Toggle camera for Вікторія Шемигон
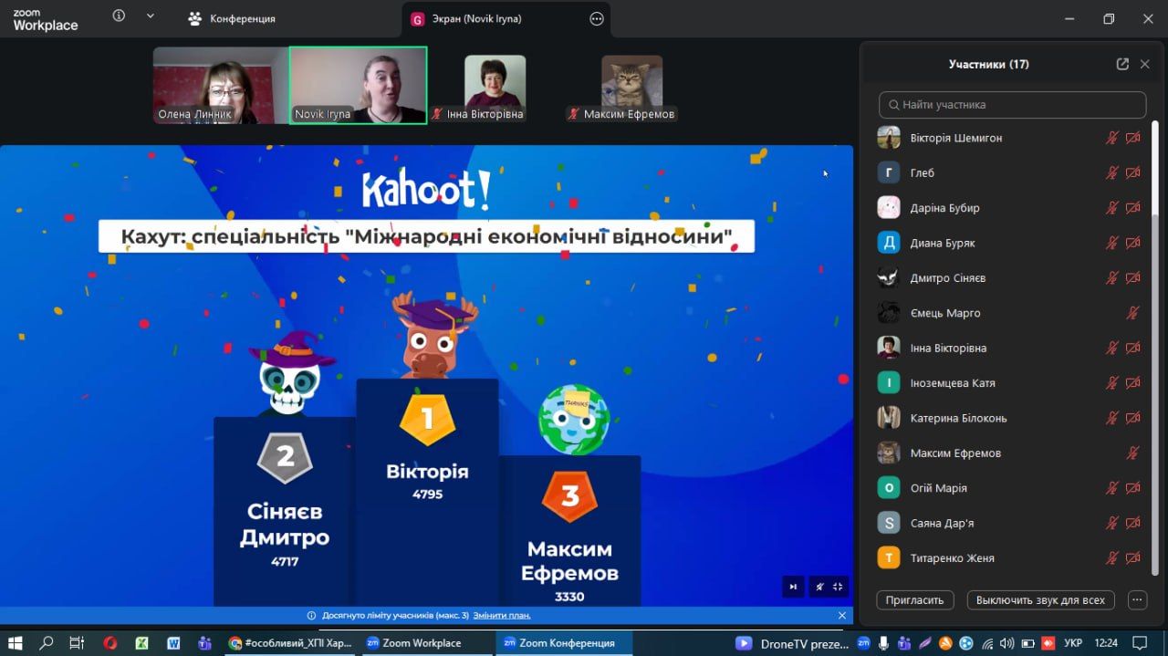Viewport: 1168px width, 656px height. click(x=1133, y=138)
